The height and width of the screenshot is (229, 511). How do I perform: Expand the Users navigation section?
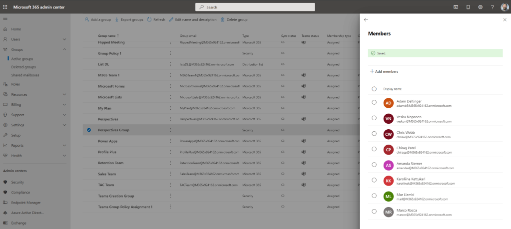tap(64, 39)
